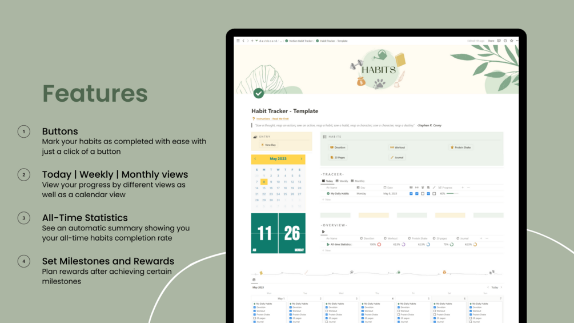
Task: Open the Notion sidebar hamburger menu
Action: coord(238,41)
